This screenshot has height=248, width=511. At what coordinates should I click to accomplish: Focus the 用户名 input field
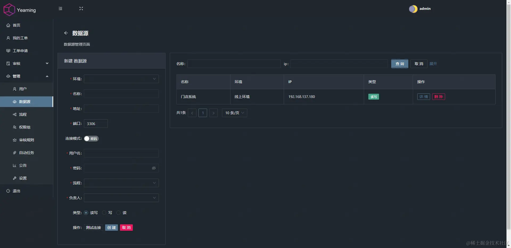(x=121, y=153)
